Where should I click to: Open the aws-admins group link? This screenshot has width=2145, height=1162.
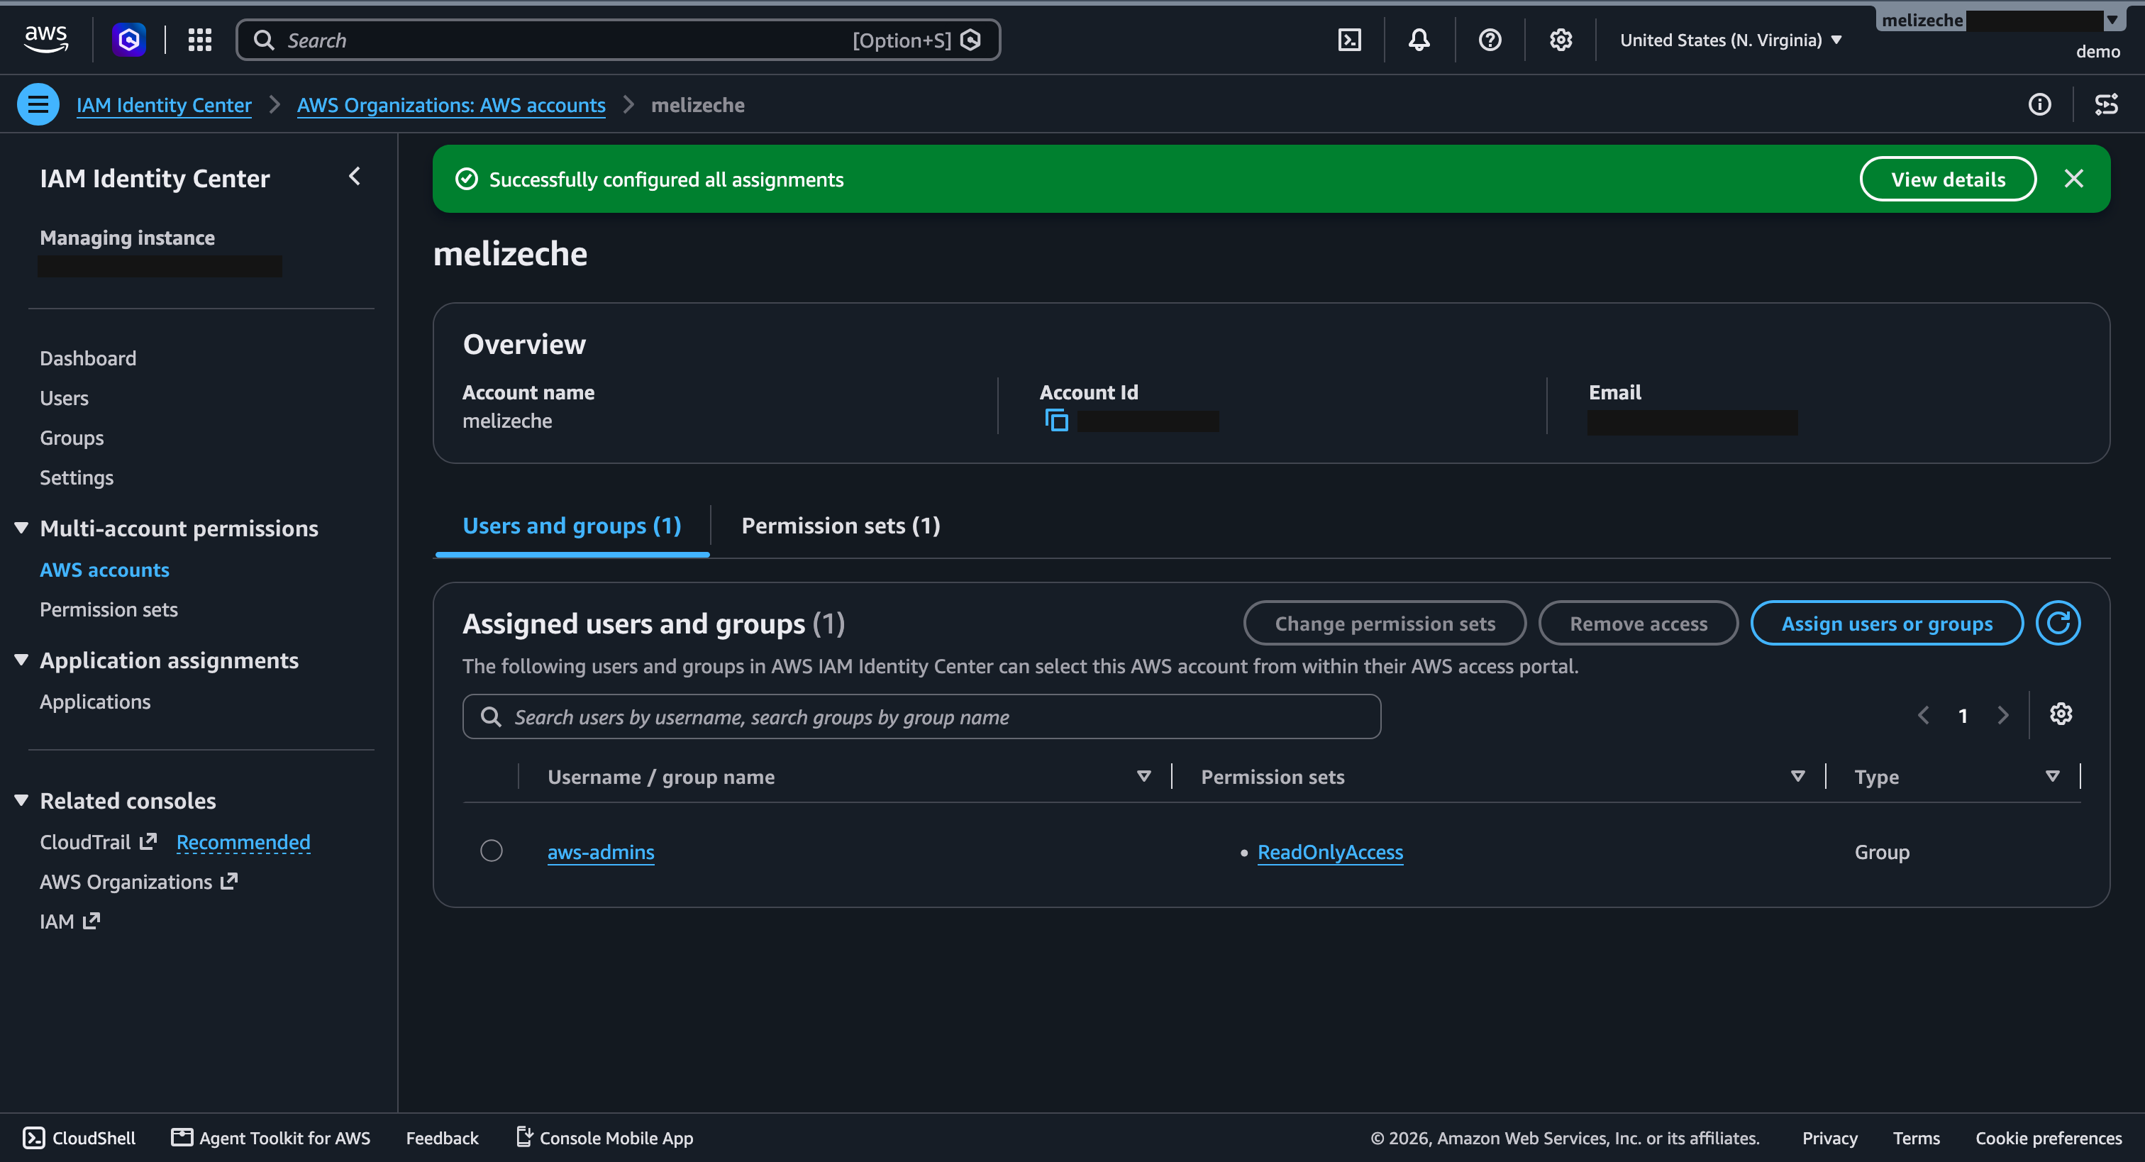click(x=600, y=852)
